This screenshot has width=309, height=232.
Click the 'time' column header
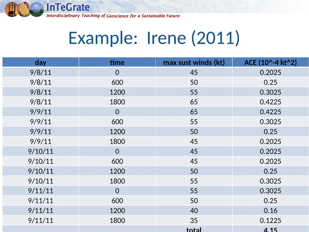click(x=117, y=62)
